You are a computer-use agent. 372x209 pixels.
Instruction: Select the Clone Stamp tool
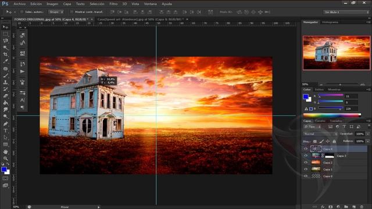(x=5, y=82)
